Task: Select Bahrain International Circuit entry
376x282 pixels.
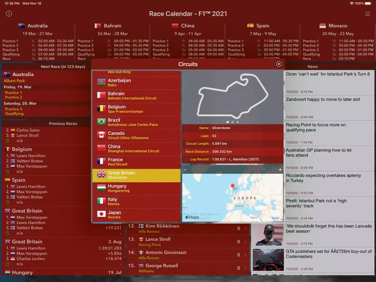Action: pos(136,96)
